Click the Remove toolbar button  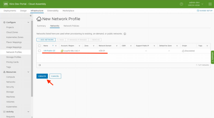[95, 40]
